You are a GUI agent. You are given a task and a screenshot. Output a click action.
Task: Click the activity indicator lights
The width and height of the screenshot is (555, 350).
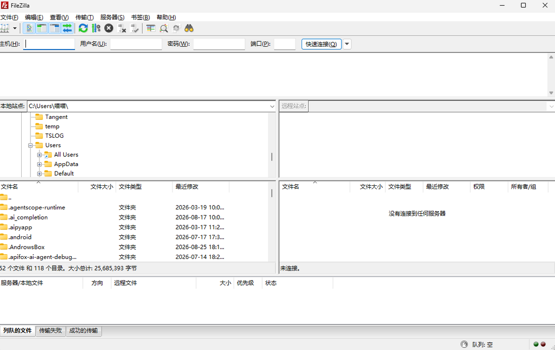(539, 344)
